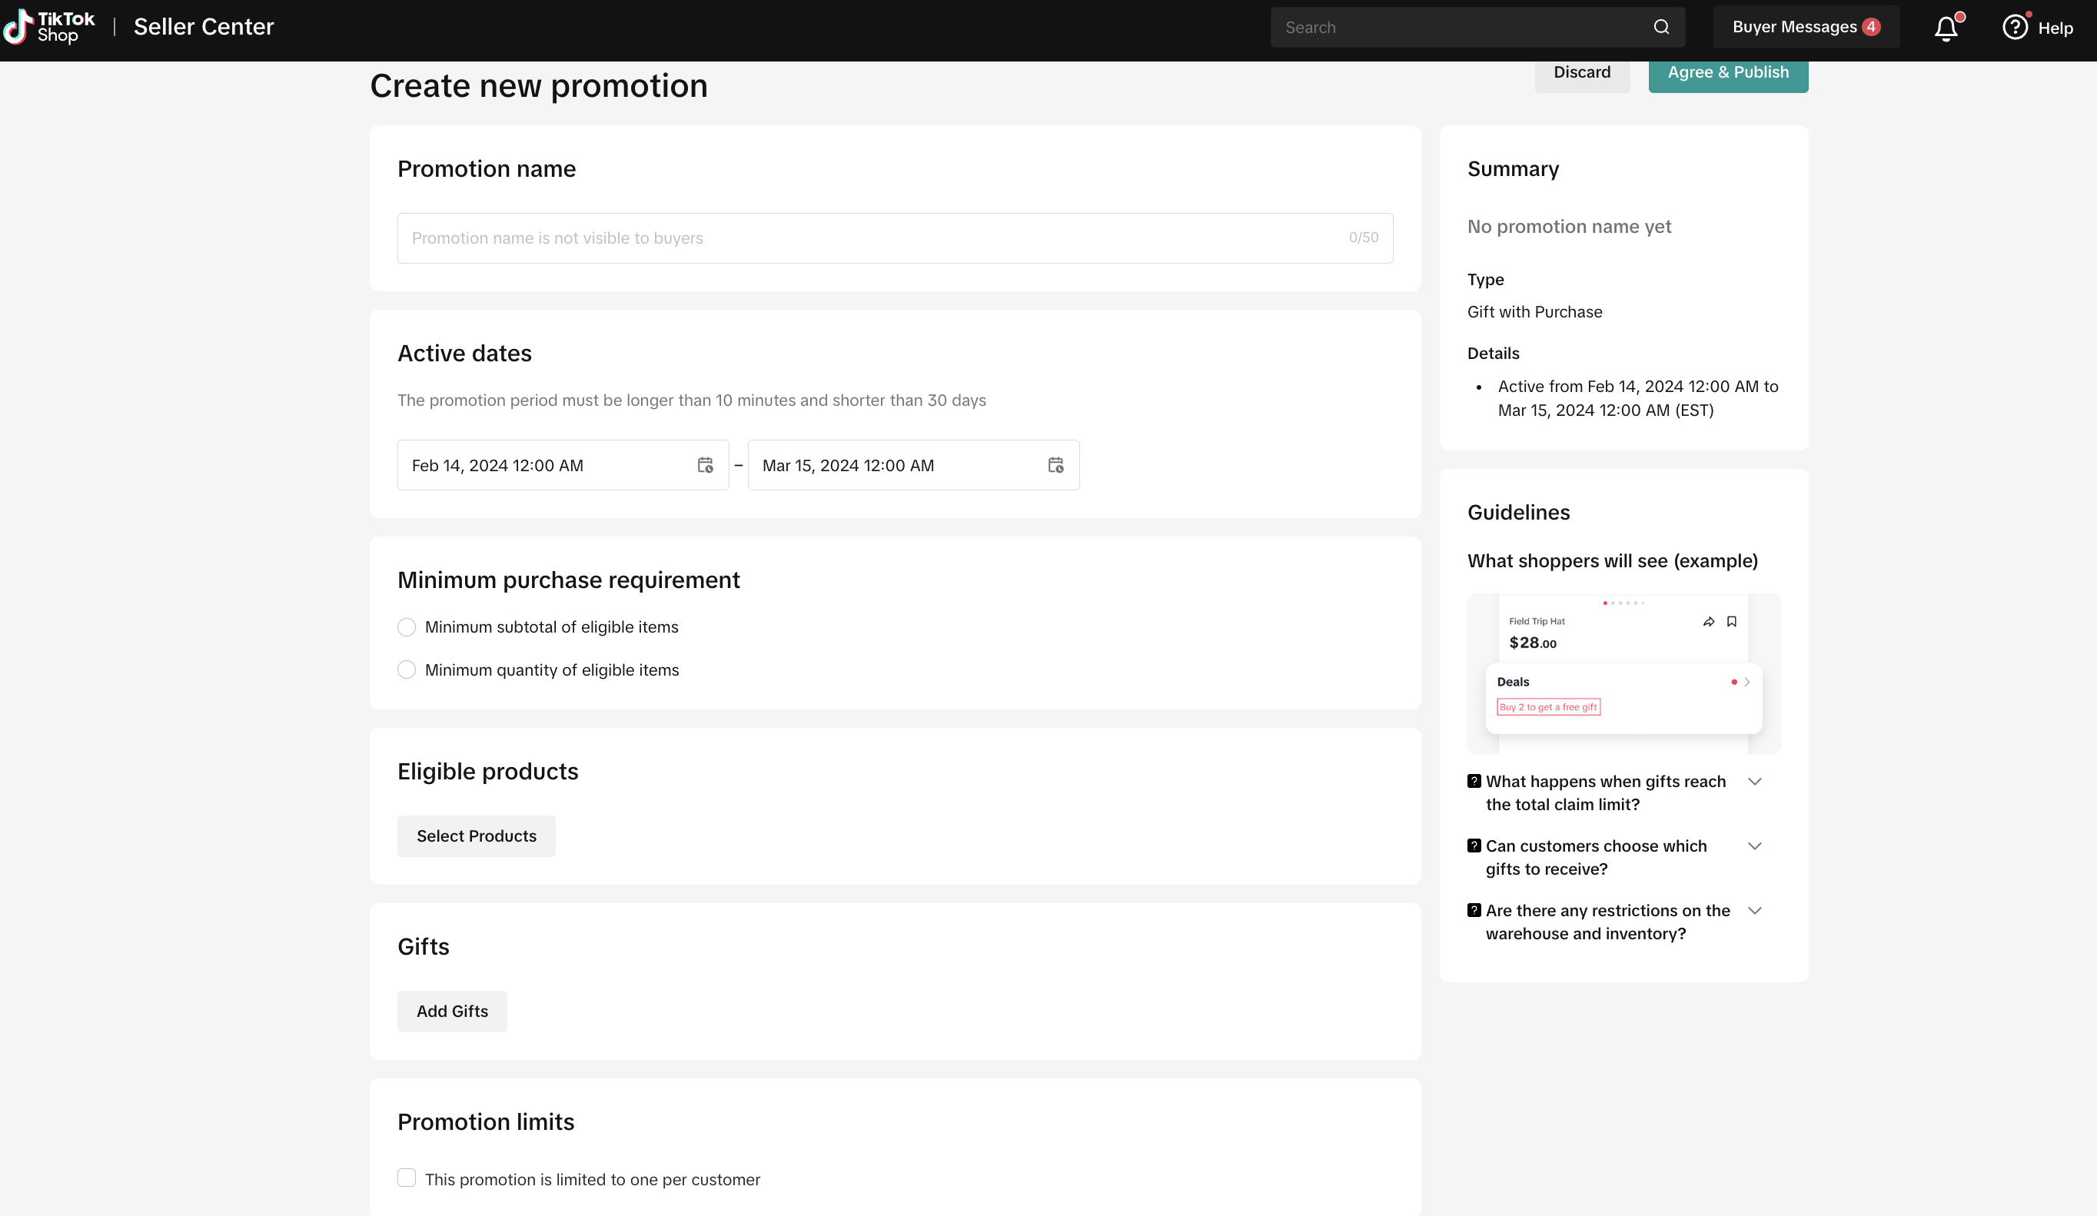Image resolution: width=2097 pixels, height=1216 pixels.
Task: Click the Help question mark icon
Action: (x=2015, y=28)
